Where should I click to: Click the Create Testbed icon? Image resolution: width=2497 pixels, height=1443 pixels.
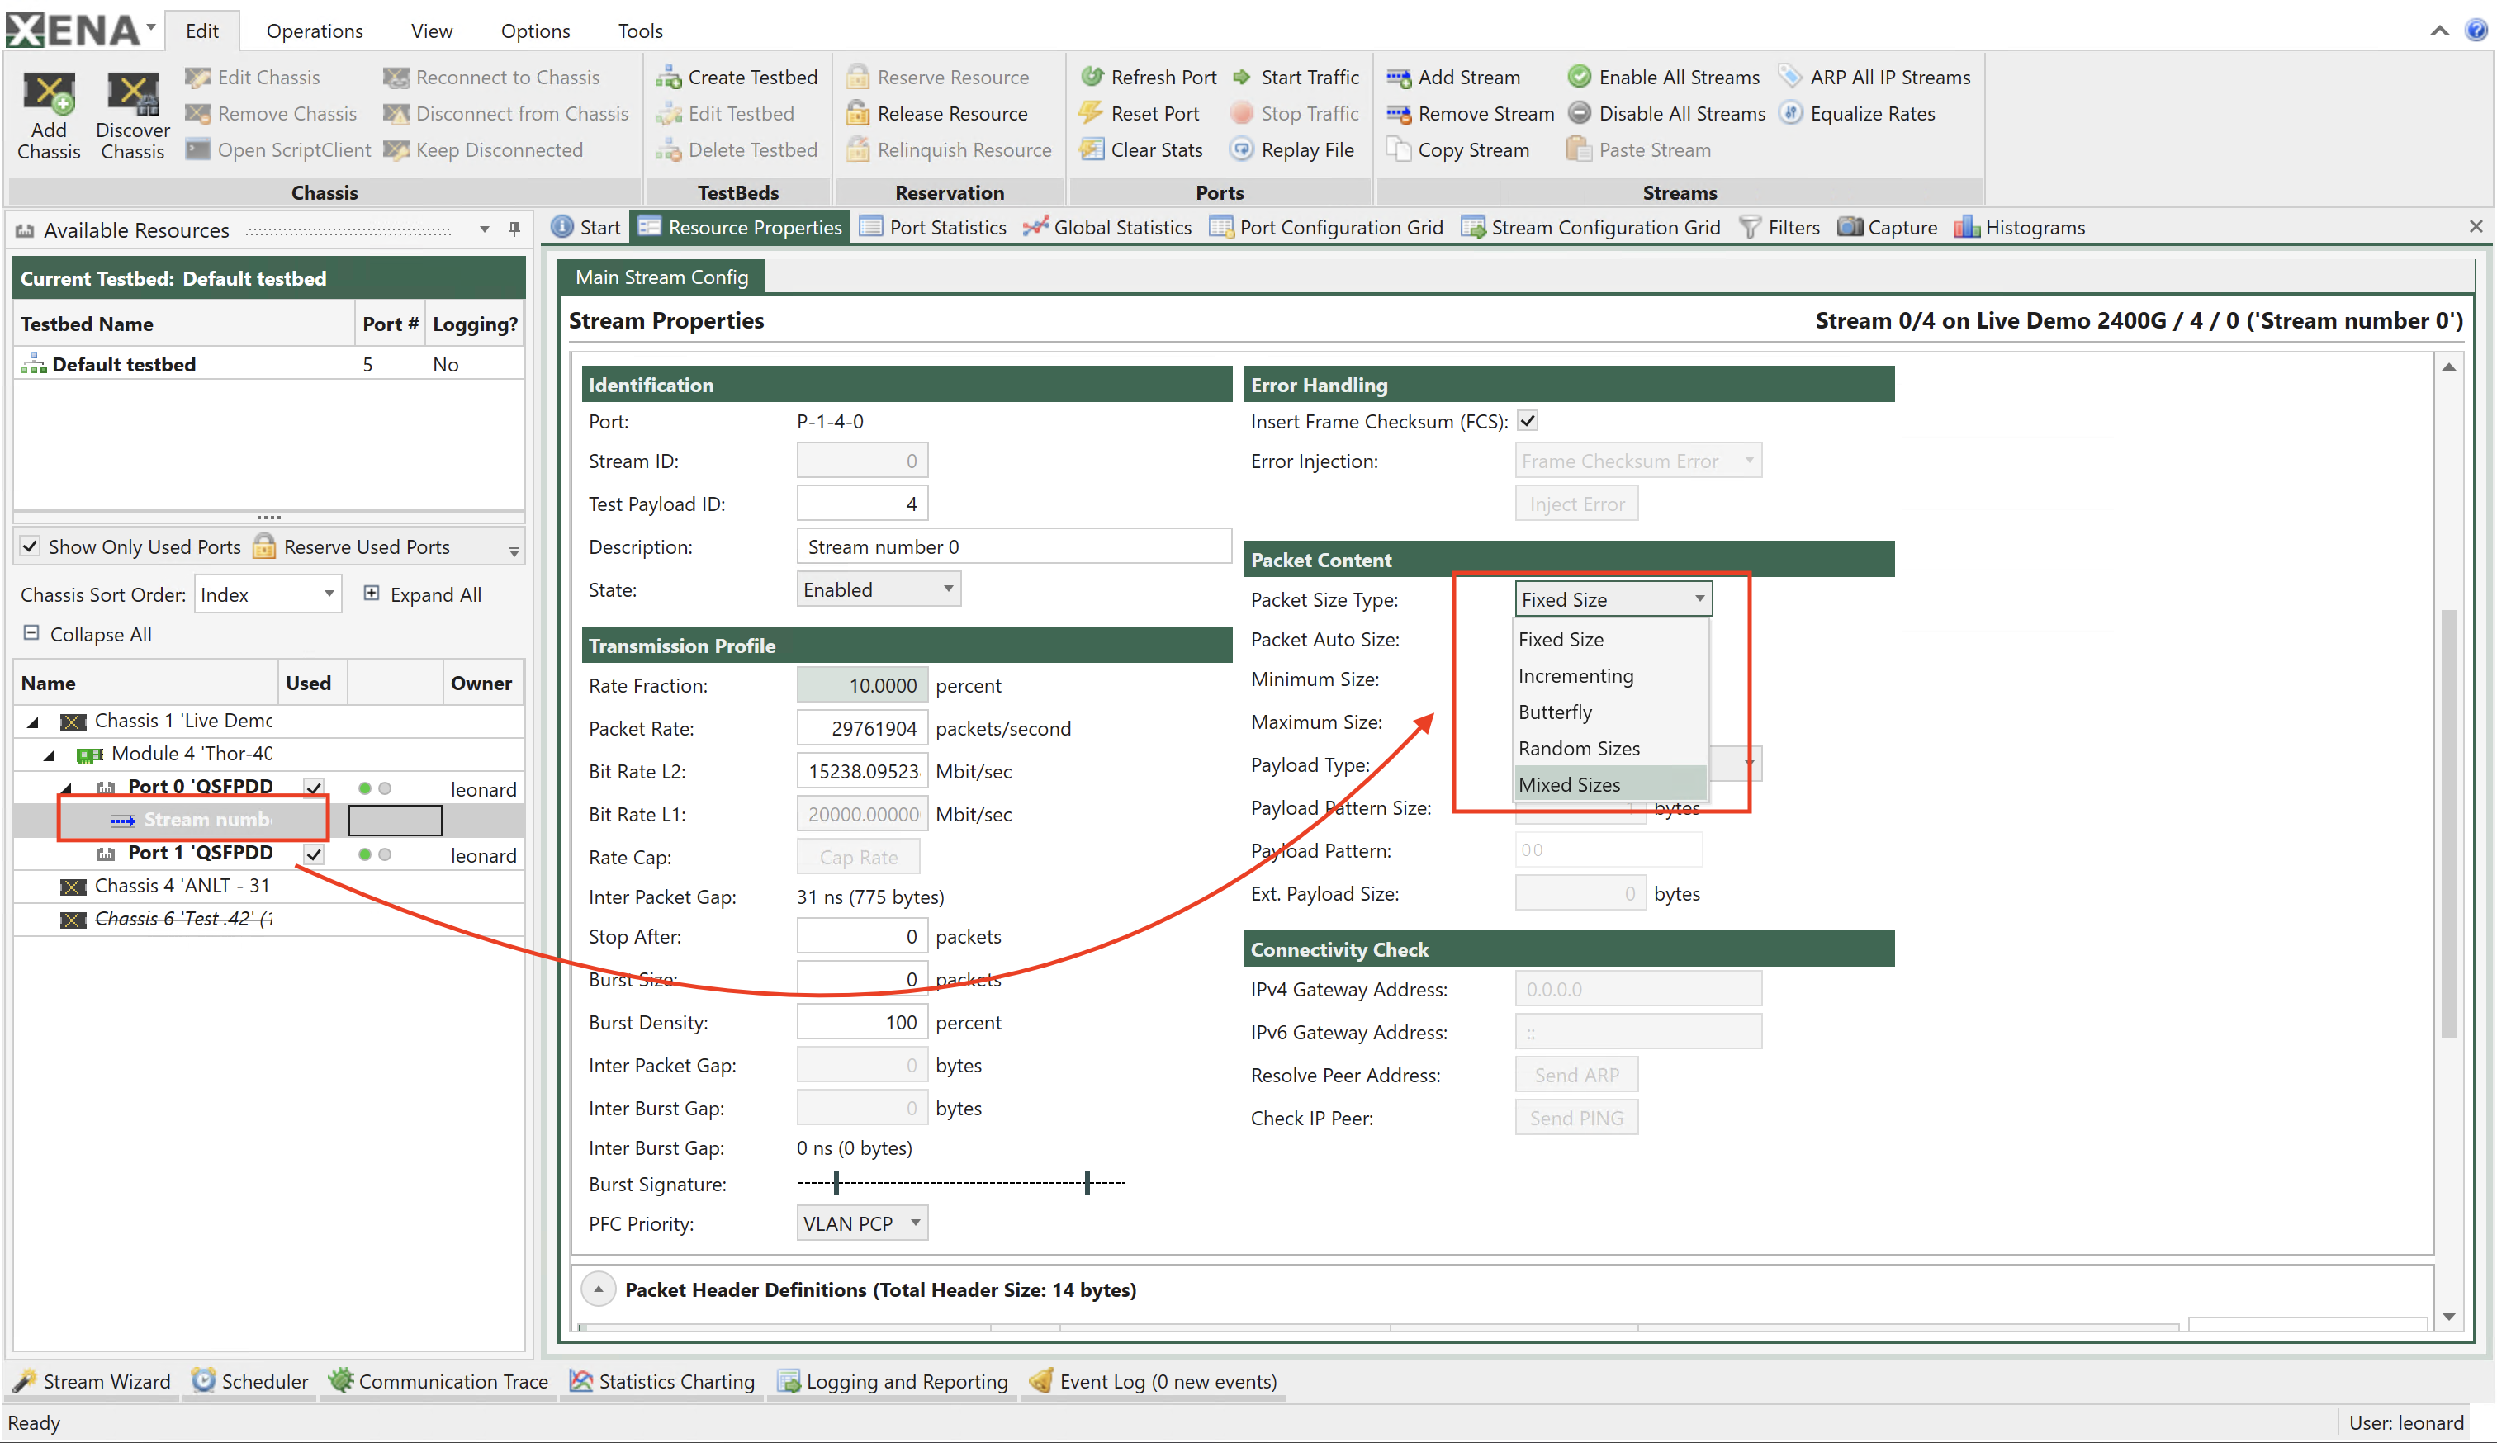(x=668, y=78)
